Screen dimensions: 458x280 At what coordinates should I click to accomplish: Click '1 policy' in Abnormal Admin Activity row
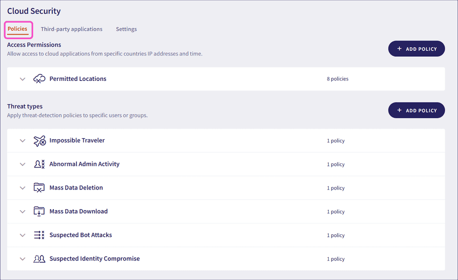tap(336, 164)
